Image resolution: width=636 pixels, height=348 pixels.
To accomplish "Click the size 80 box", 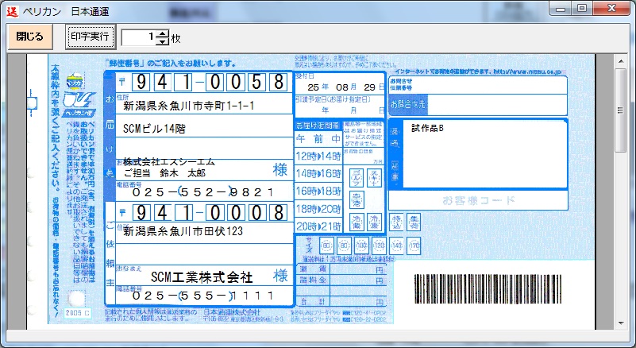I will (344, 246).
